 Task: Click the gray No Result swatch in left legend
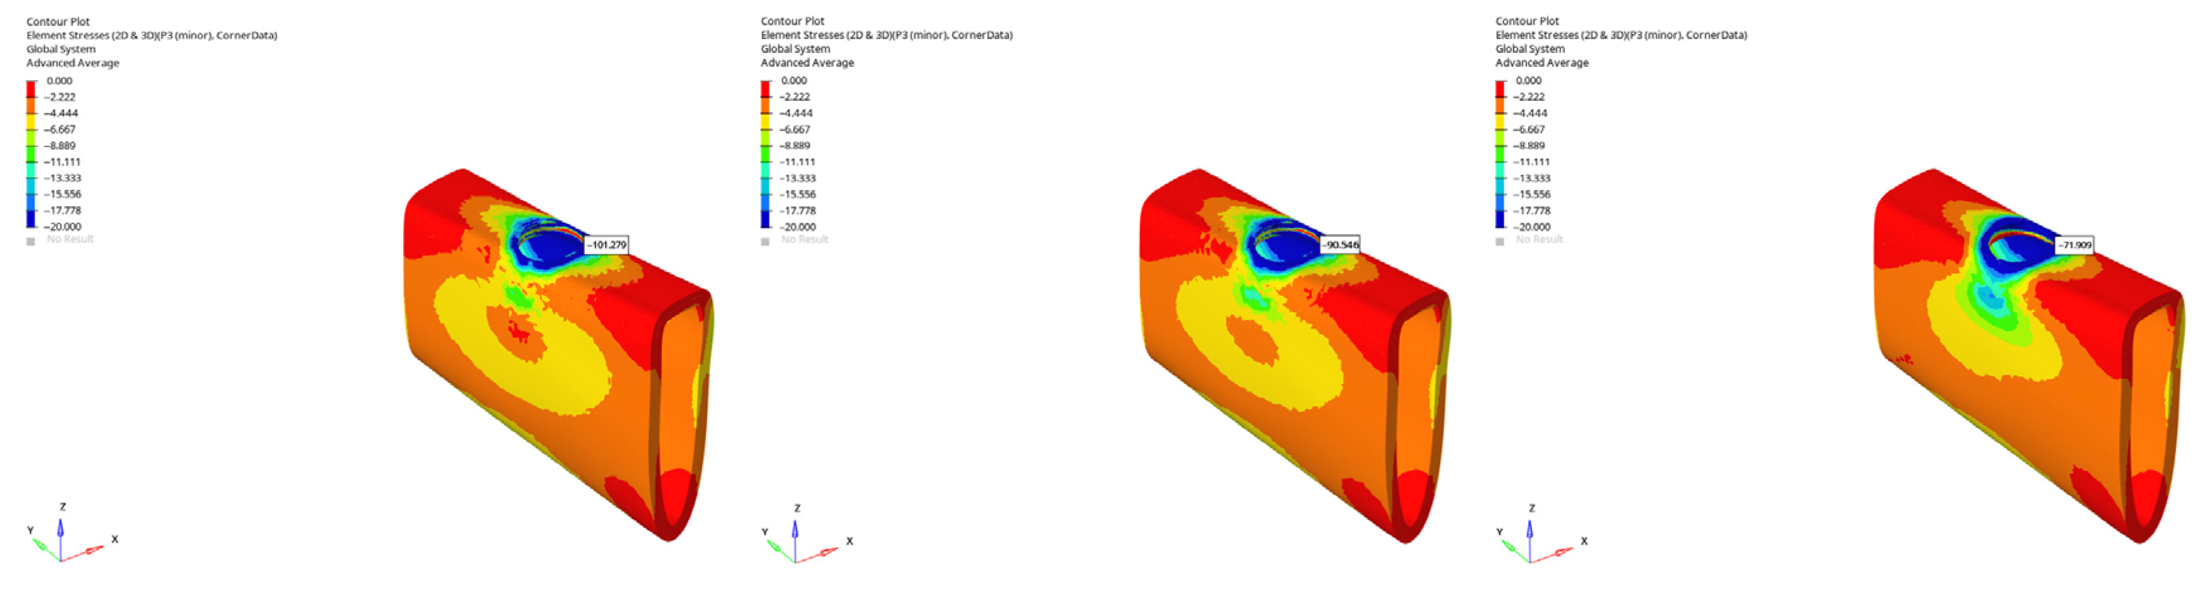(x=31, y=241)
